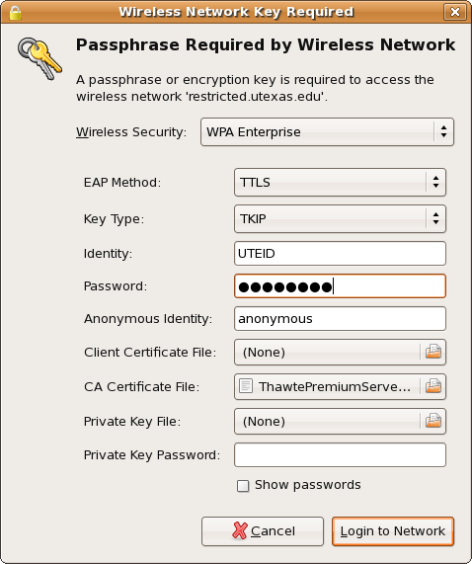472x564 pixels.
Task: Expand the EAP Method TTLS dropdown
Action: click(340, 182)
